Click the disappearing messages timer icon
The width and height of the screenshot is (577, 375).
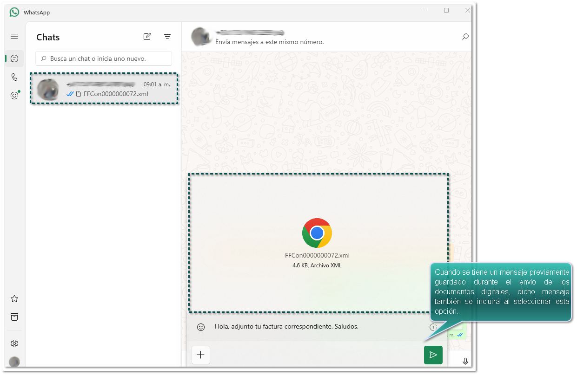point(433,326)
